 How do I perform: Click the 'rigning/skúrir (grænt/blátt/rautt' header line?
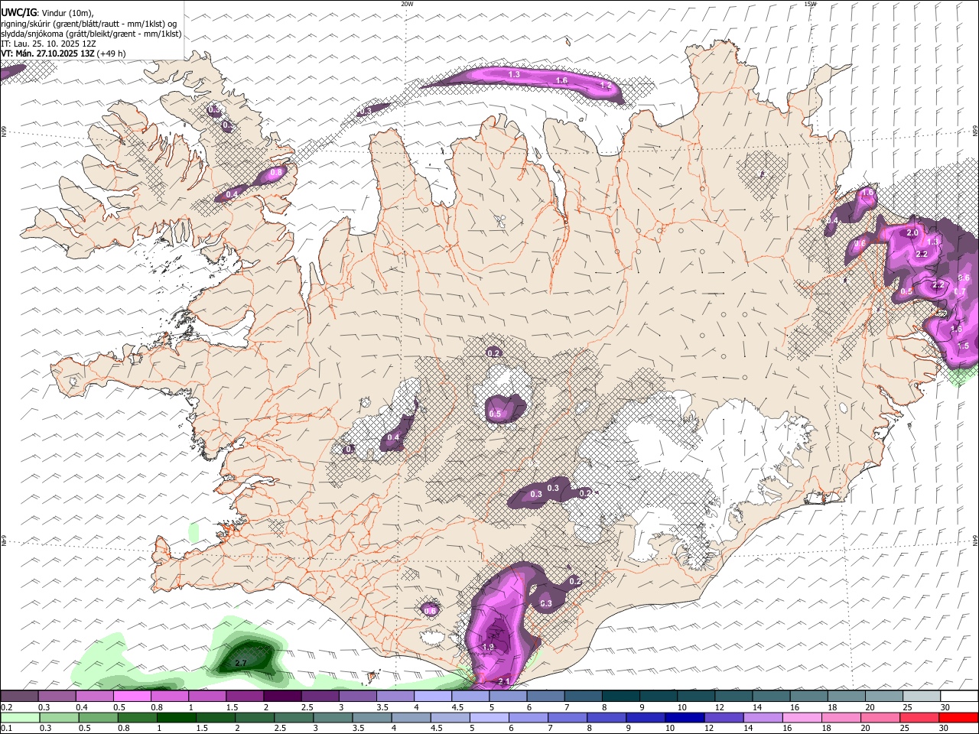pyautogui.click(x=88, y=24)
